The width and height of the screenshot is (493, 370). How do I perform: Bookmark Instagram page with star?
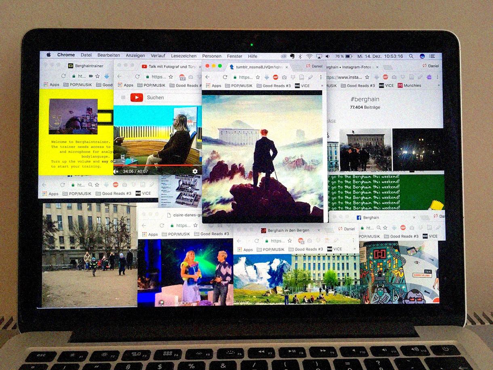point(367,77)
